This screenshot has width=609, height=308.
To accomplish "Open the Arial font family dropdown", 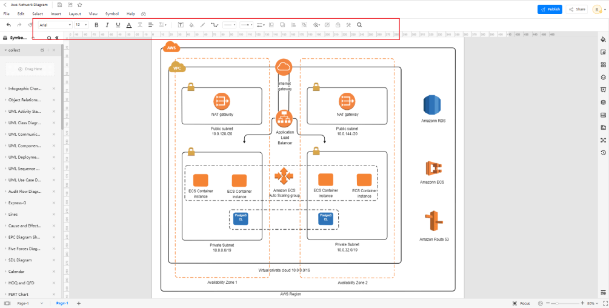I will click(55, 25).
